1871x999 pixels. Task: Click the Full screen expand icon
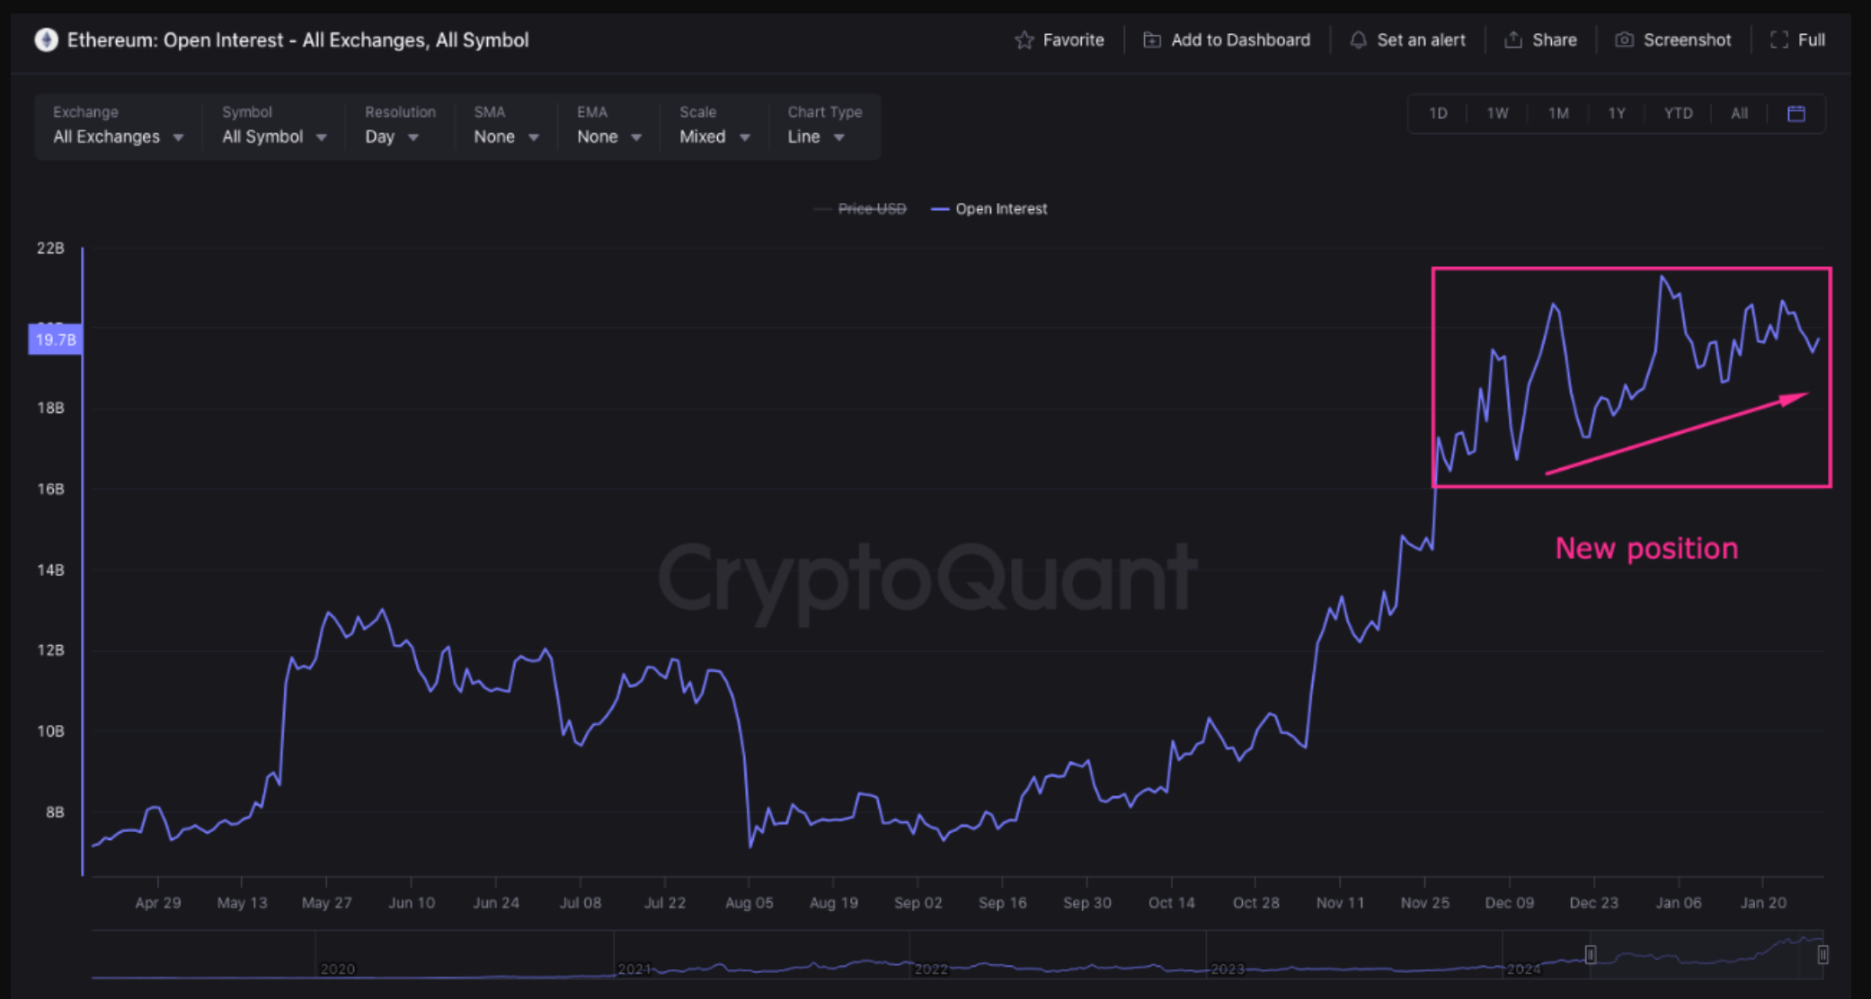pos(1778,40)
